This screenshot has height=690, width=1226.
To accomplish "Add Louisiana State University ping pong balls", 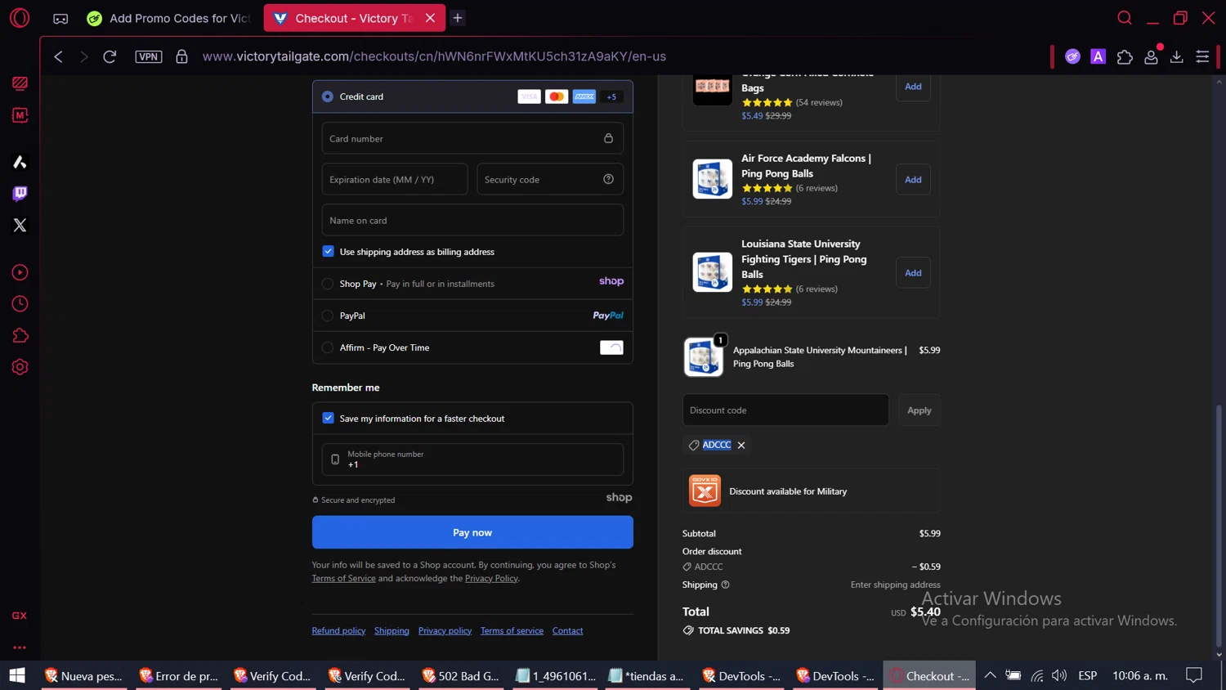I will click(913, 272).
